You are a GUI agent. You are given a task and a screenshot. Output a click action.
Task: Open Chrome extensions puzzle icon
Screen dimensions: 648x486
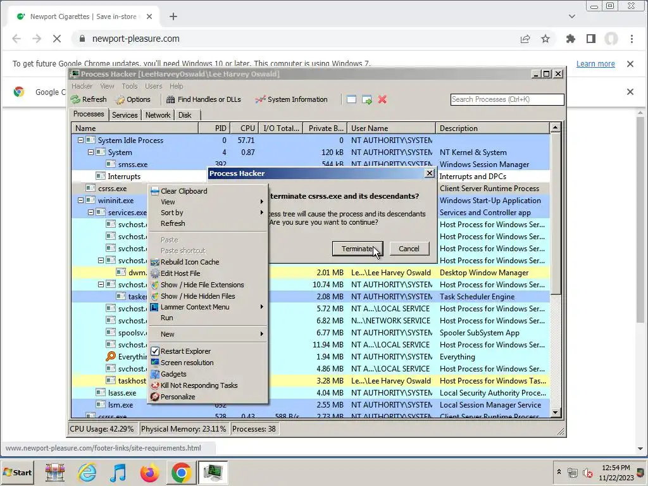(x=570, y=39)
